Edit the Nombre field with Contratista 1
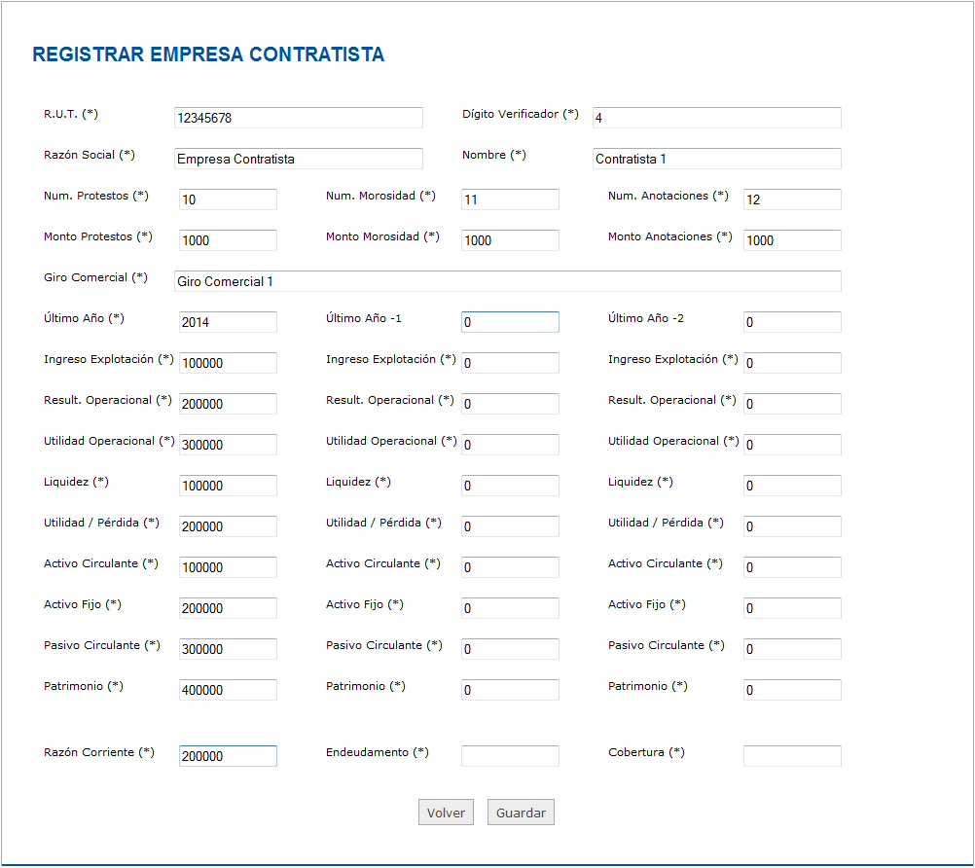The image size is (975, 868). point(717,159)
